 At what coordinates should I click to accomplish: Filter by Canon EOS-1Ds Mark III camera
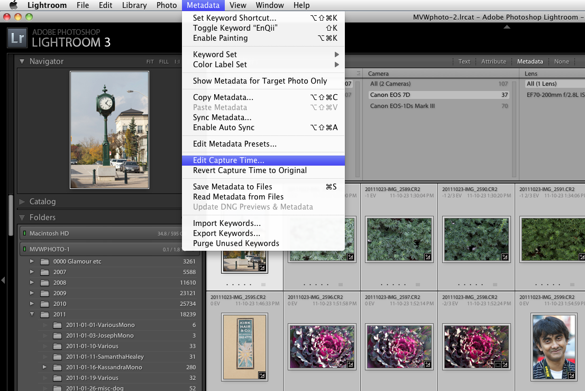pyautogui.click(x=402, y=106)
